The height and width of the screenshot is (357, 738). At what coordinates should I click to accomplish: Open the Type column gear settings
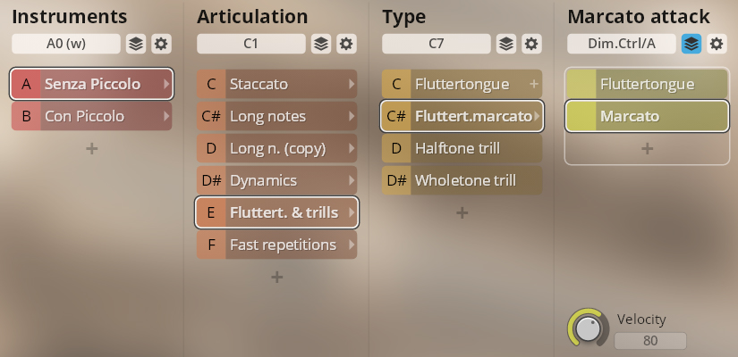(531, 44)
